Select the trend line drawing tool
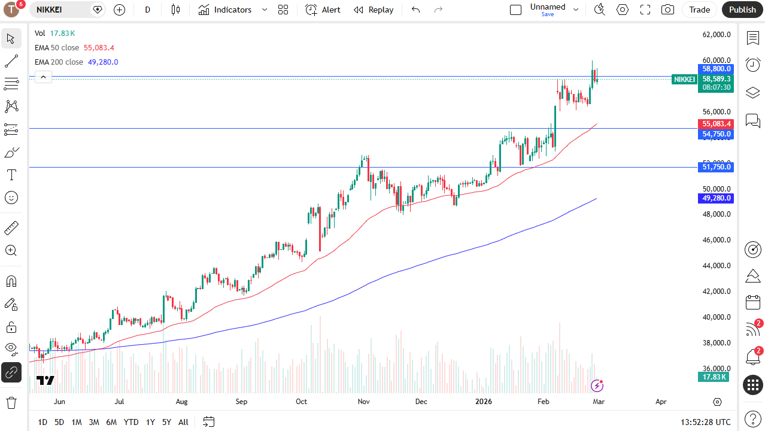The width and height of the screenshot is (765, 431). click(11, 61)
